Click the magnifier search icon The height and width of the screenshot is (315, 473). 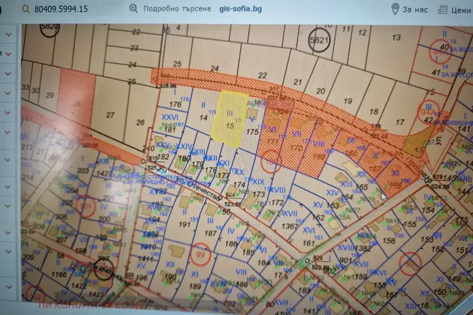coord(26,9)
